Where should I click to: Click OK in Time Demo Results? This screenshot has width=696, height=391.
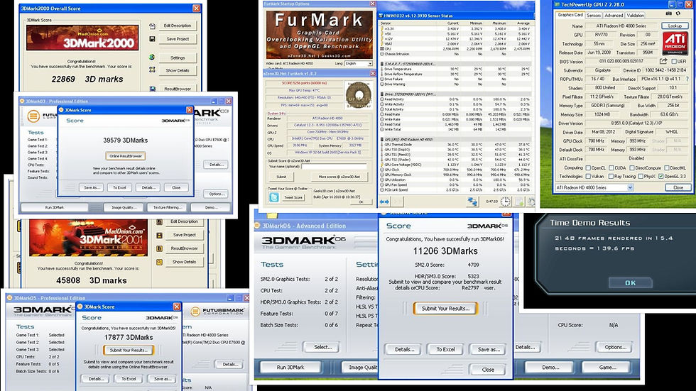[x=631, y=283]
